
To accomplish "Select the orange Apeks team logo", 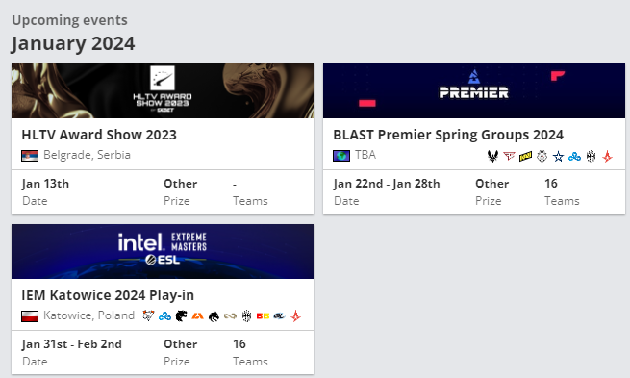I will pyautogui.click(x=197, y=316).
